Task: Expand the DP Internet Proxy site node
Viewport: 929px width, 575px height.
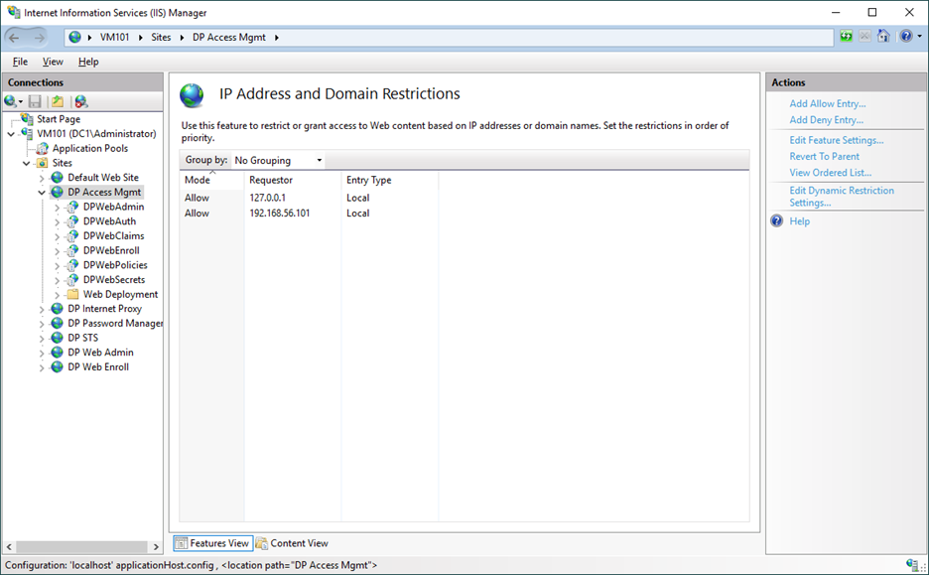Action: pyautogui.click(x=42, y=309)
